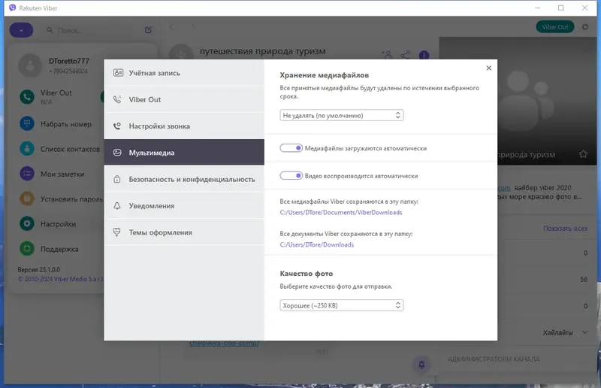Screen dimensions: 601x388
Task: Open media storage period dropdown
Action: 342,115
